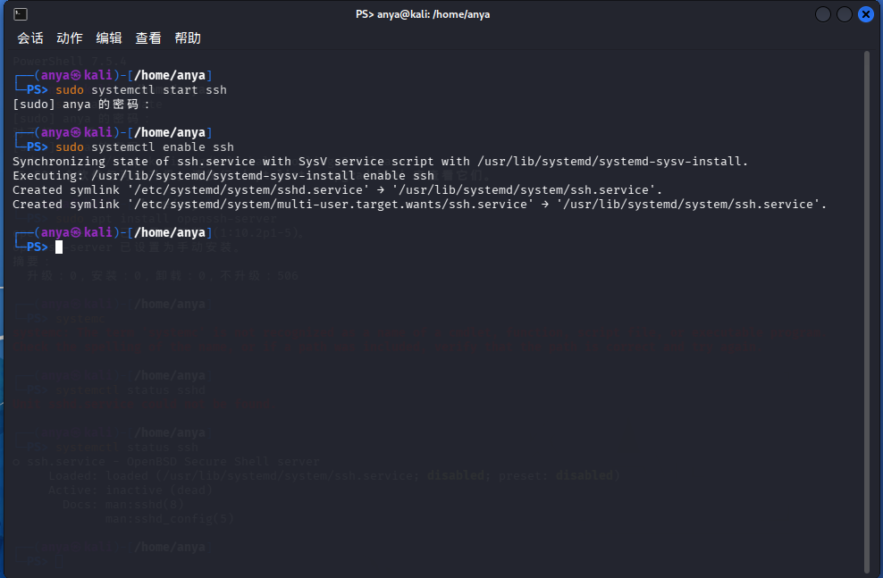883x578 pixels.
Task: Maximize the terminal window
Action: tap(845, 14)
